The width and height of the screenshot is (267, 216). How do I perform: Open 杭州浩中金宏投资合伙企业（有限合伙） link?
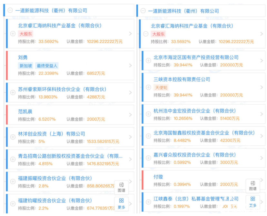195,111
